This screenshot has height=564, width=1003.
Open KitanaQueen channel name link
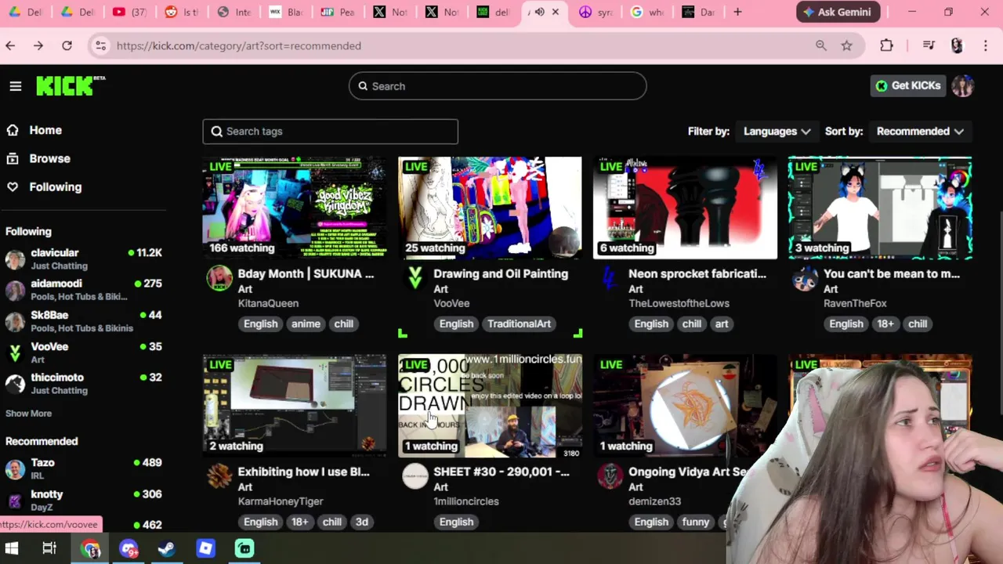tap(268, 303)
